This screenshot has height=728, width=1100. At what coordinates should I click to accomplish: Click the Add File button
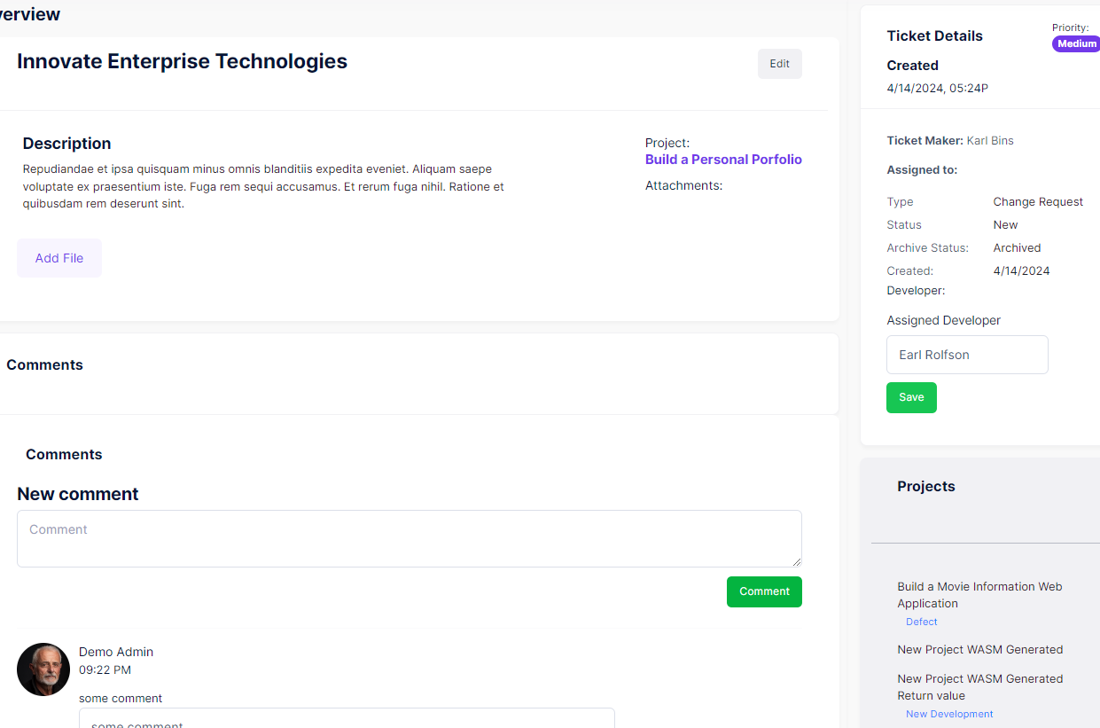tap(59, 258)
